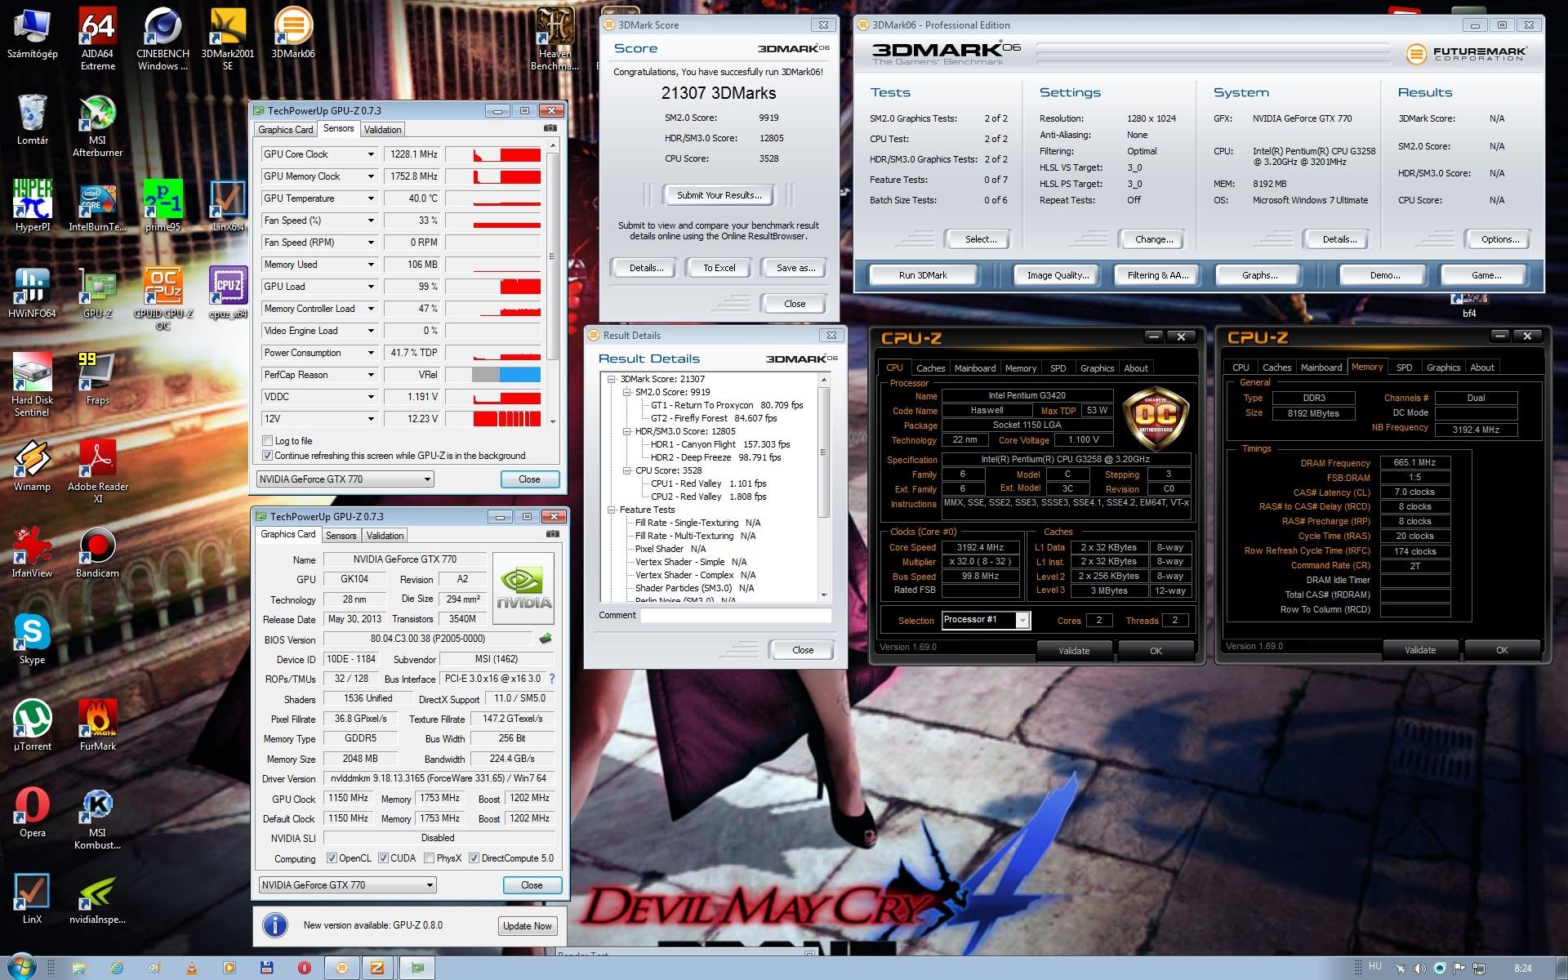
Task: Enable the Log to file checkbox
Action: click(267, 441)
